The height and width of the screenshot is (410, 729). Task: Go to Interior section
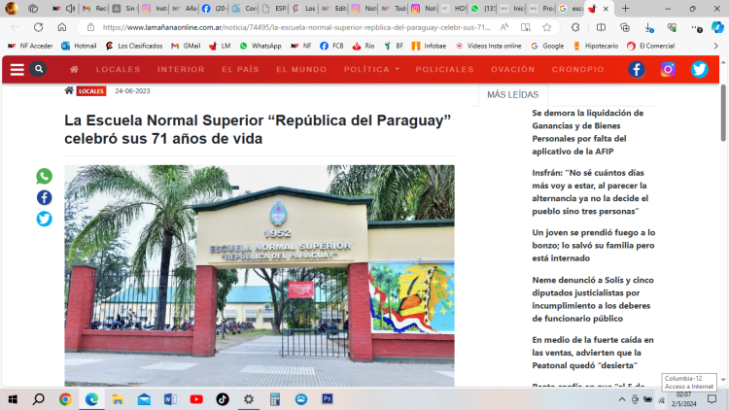click(x=181, y=69)
